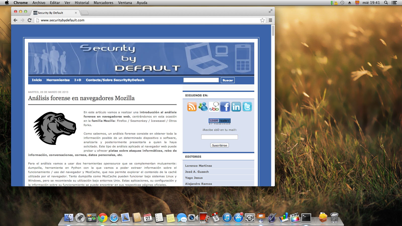Open the Editar menu
This screenshot has height=226, width=402.
click(55, 3)
